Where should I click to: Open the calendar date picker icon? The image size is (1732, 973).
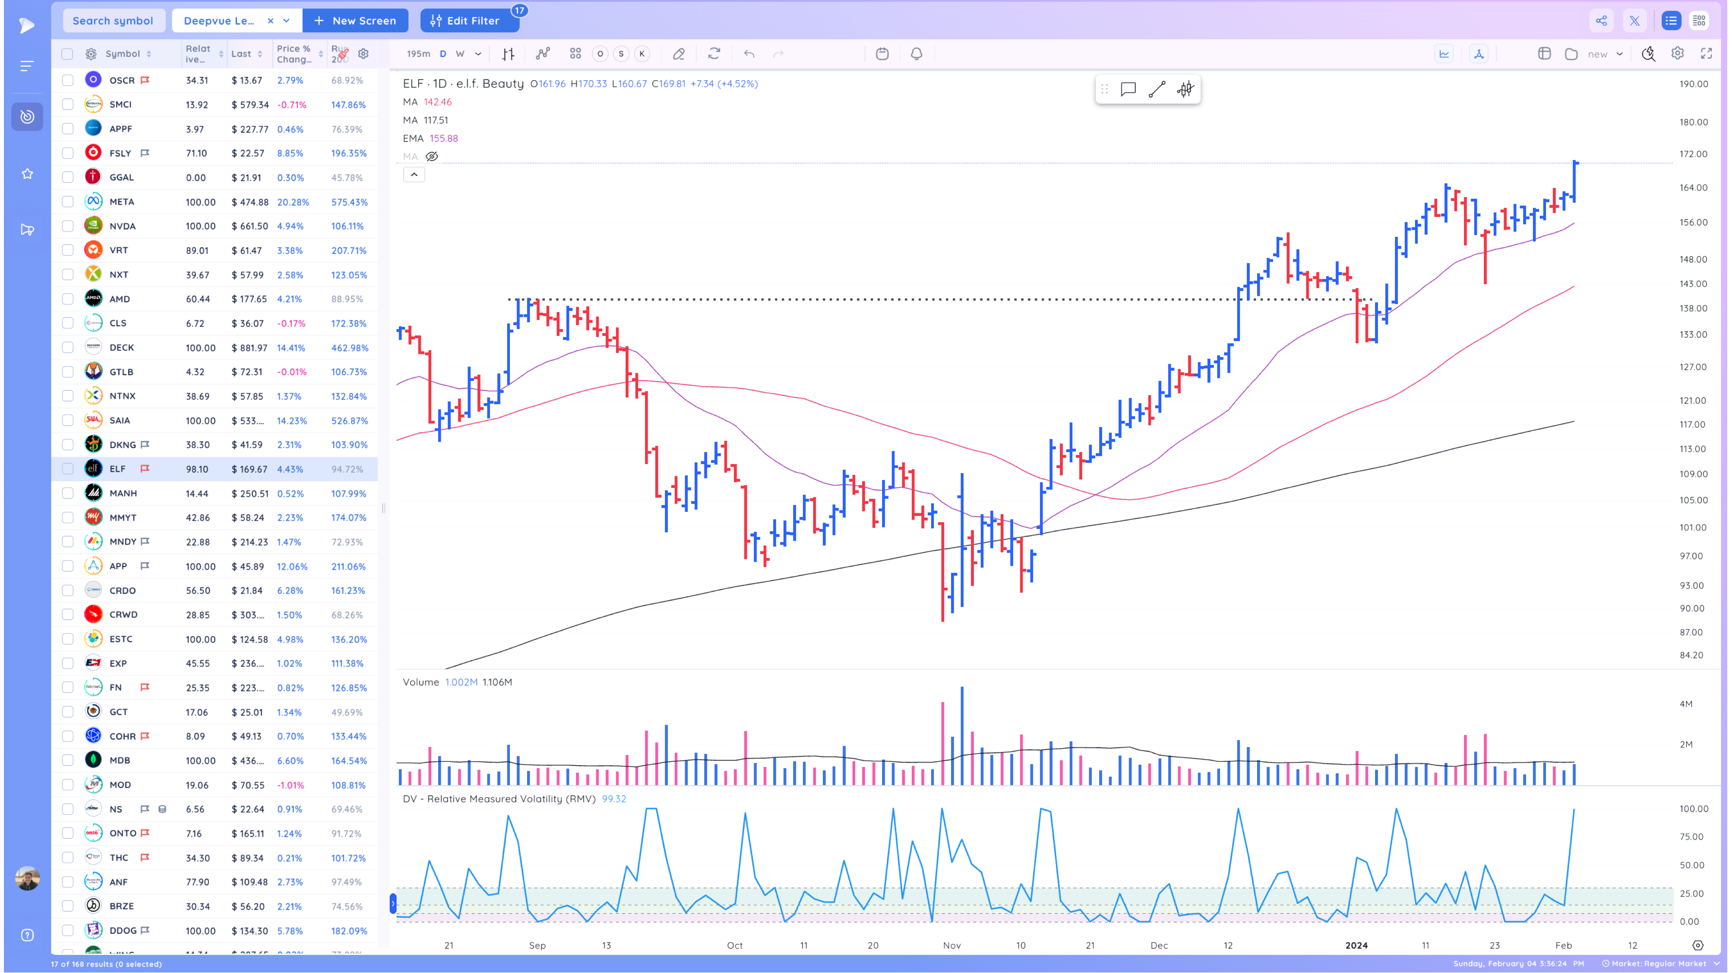pyautogui.click(x=882, y=54)
